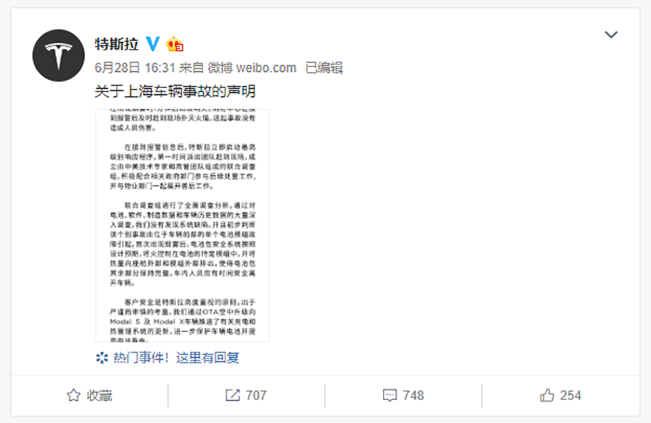Click post text 关于上海车辆事故的声明

pyautogui.click(x=175, y=91)
